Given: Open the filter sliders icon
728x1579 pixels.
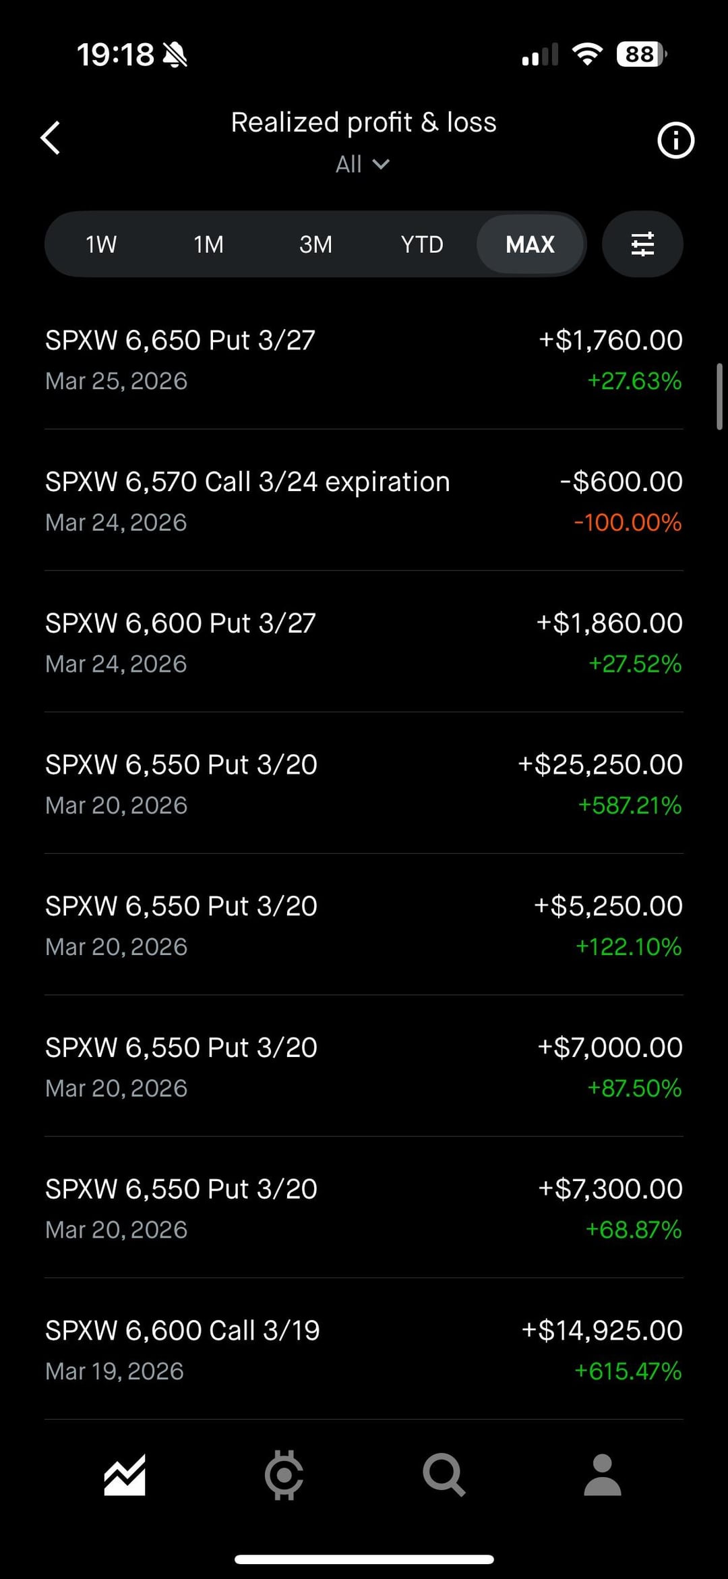Looking at the screenshot, I should click(x=642, y=244).
